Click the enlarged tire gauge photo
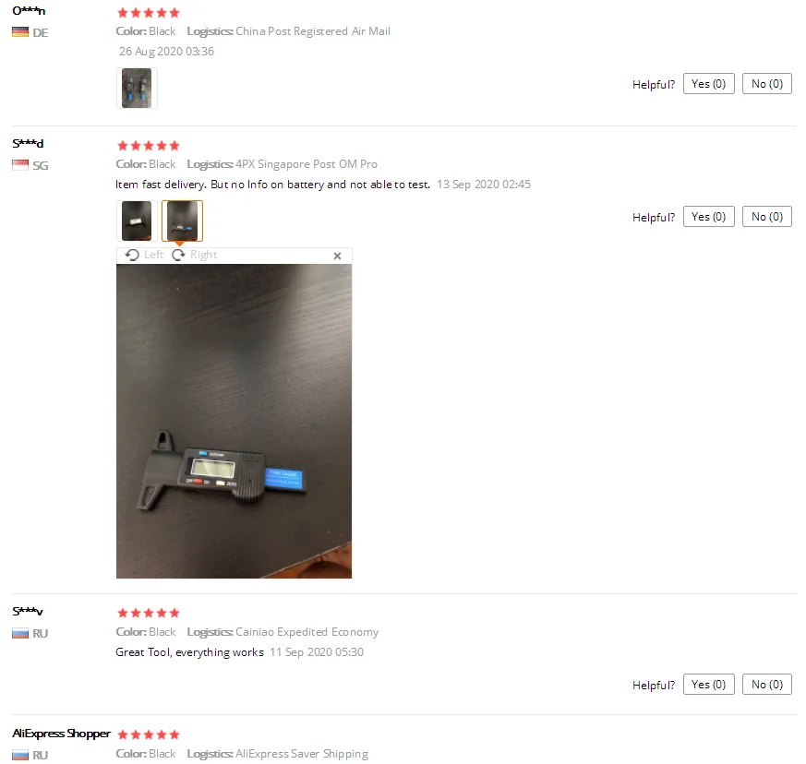Viewport: 806px width, 764px height. [234, 422]
